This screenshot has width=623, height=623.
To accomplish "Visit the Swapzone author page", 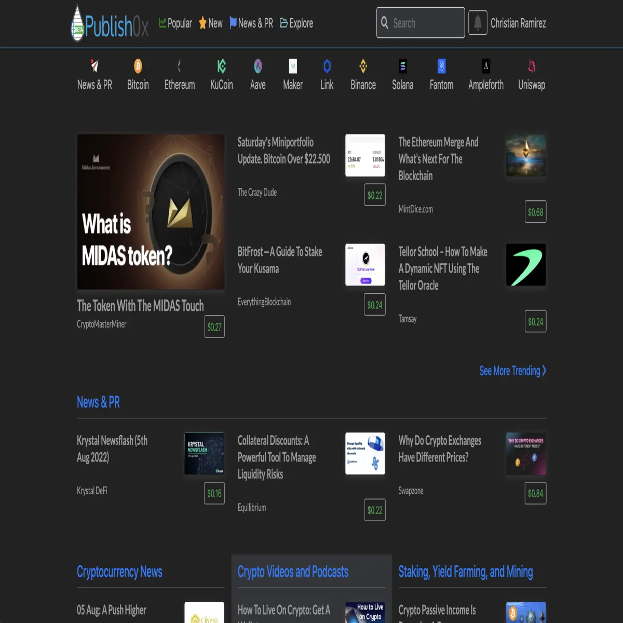I will point(411,491).
